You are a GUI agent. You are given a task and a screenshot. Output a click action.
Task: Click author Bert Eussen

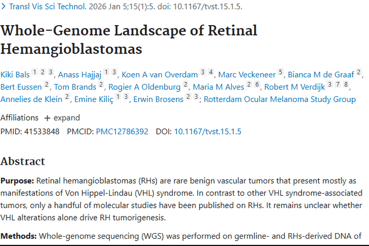21,87
